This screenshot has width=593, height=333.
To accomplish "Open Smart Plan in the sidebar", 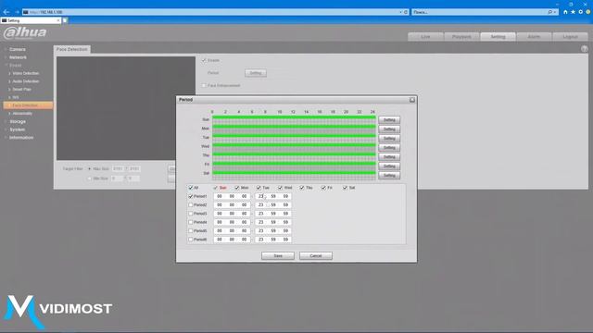I will pos(22,90).
